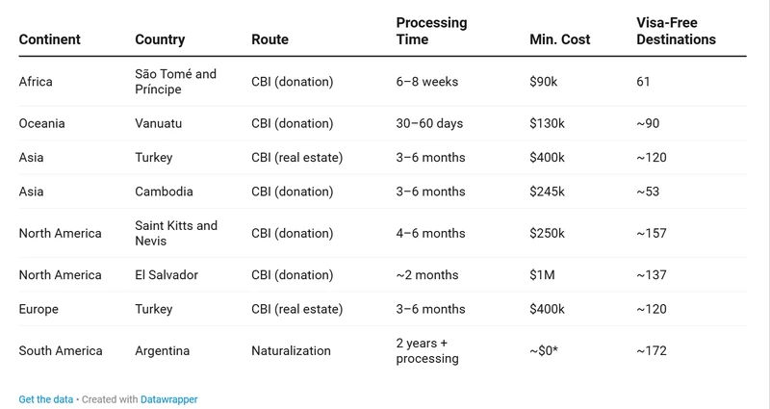Viewport: 770px width, 409px height.
Task: Click the "Get the data" link
Action: click(46, 398)
